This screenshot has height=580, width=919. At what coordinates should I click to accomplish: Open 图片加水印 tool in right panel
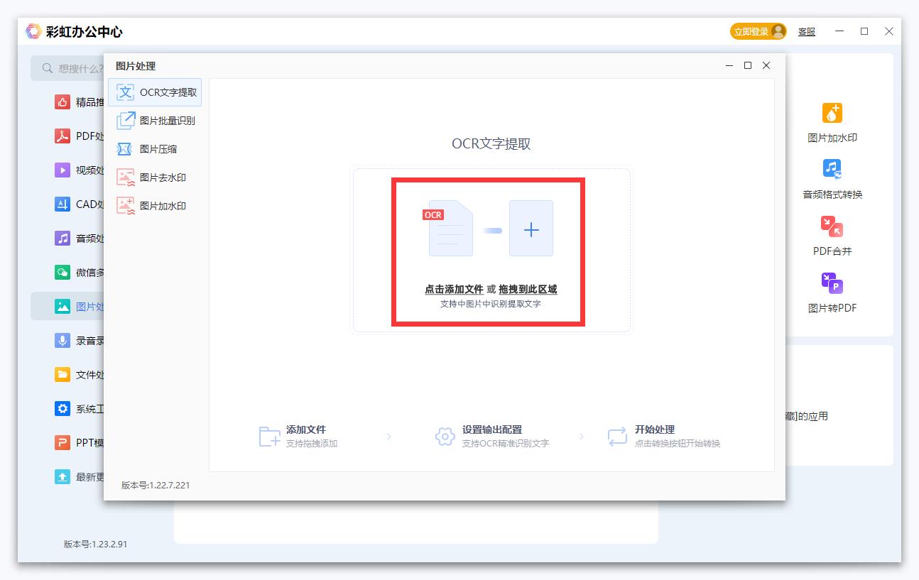(x=832, y=122)
